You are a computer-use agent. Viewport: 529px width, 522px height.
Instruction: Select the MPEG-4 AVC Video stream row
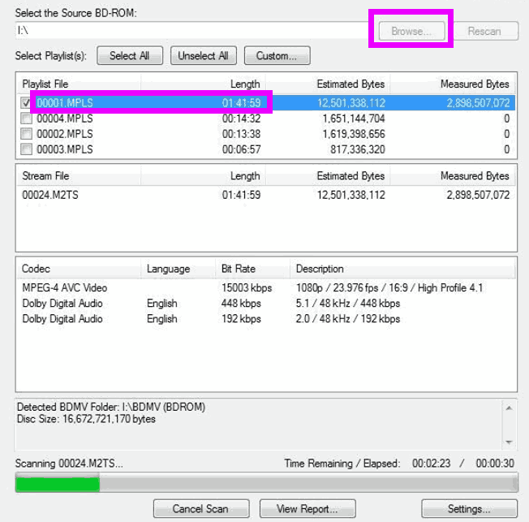[x=65, y=288]
